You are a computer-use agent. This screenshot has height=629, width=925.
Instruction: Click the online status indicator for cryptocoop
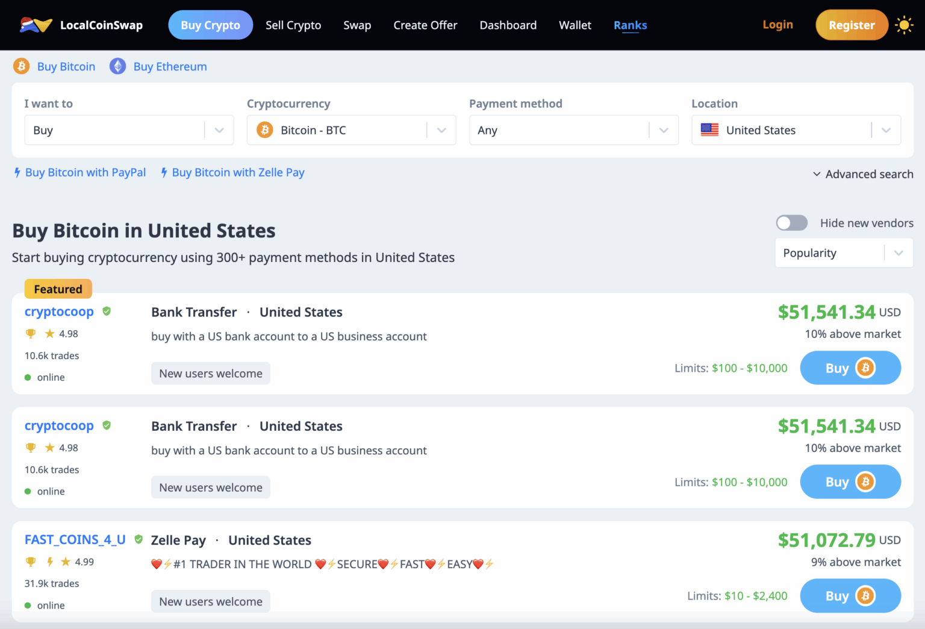pos(28,377)
